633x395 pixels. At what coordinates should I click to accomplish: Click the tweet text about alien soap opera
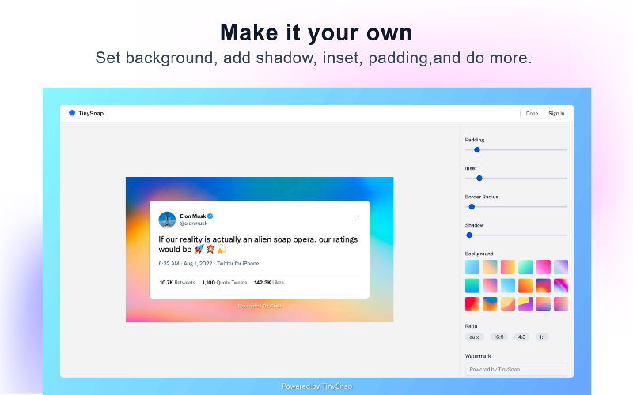pyautogui.click(x=258, y=244)
